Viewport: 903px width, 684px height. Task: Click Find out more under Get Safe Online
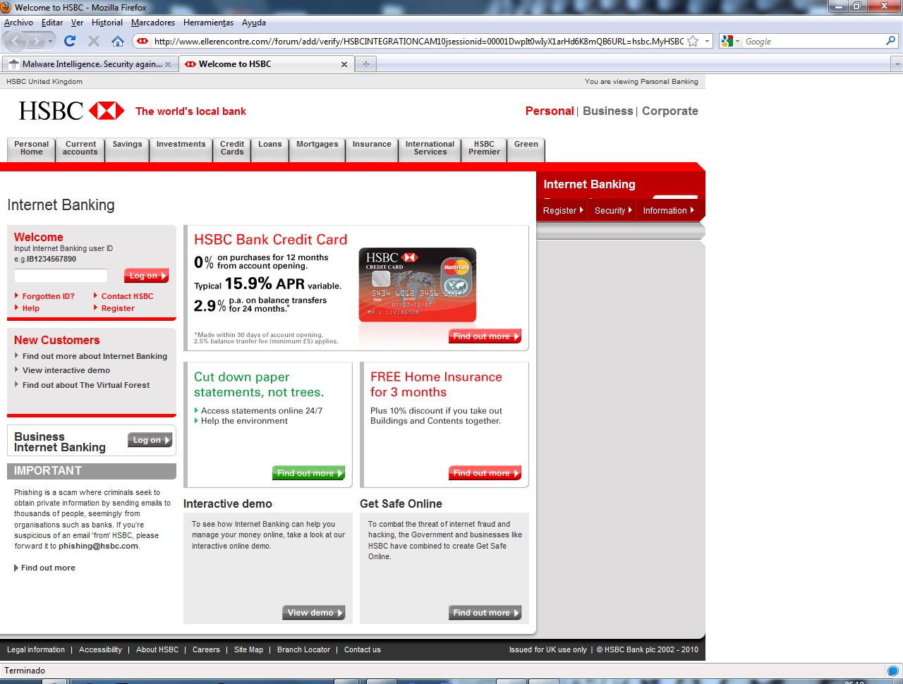click(485, 613)
